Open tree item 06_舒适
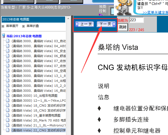The image size is (168, 135). [x=39, y=56]
